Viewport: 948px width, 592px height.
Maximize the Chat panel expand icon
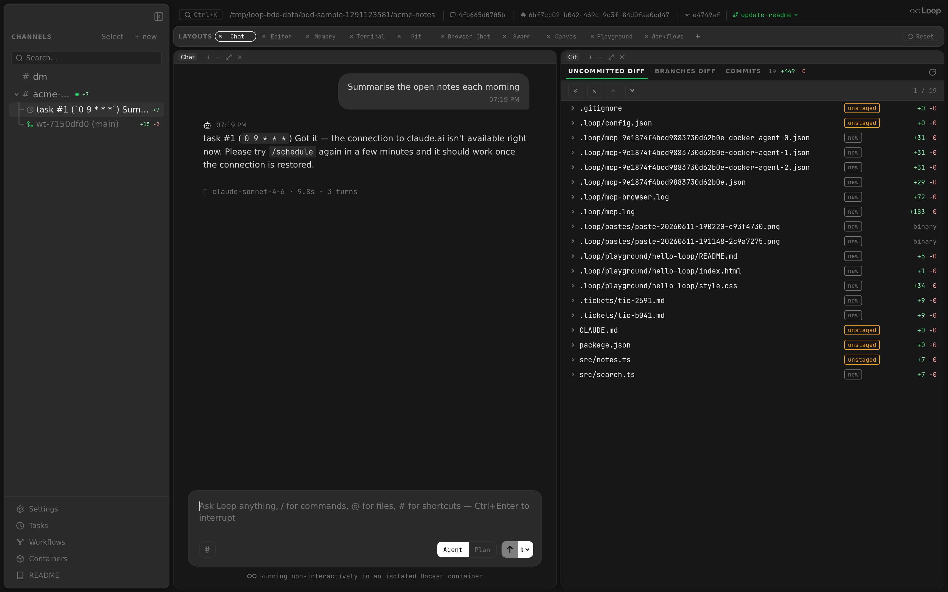point(229,57)
